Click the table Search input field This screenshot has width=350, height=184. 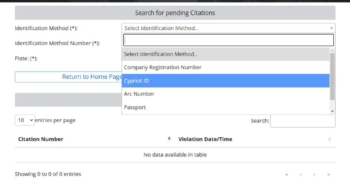point(303,121)
